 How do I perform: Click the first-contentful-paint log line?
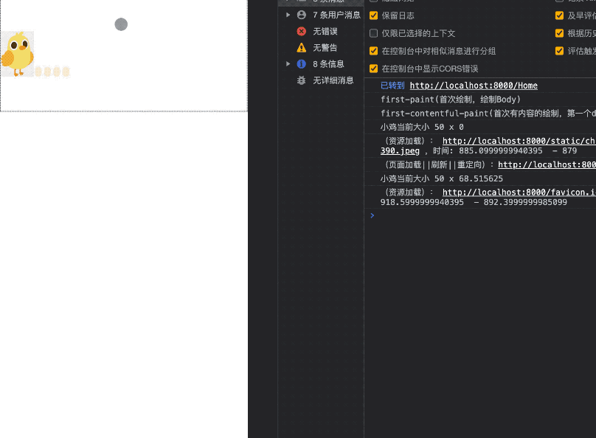coord(488,114)
